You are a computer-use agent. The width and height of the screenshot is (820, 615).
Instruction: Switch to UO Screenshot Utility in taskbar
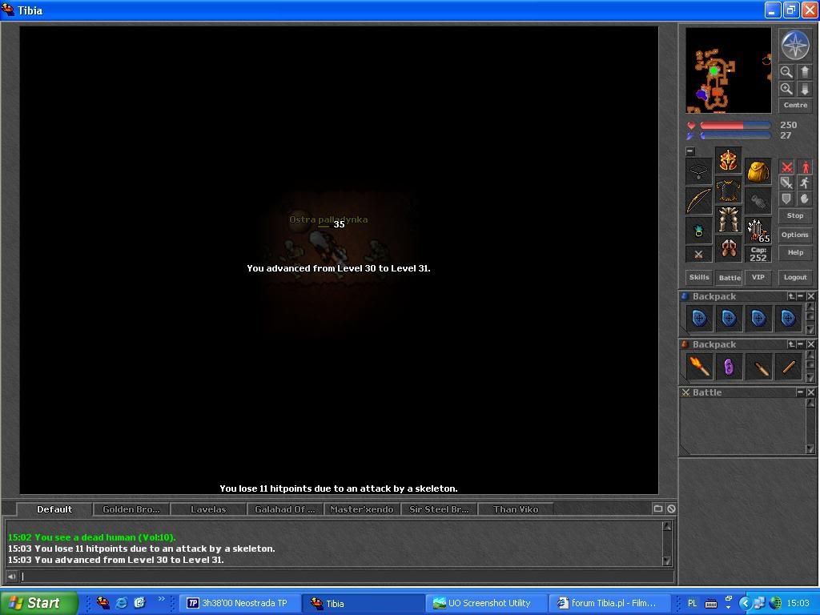(485, 604)
